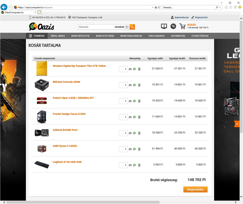Click quantity field for ASRock B450M Pro4
Viewport: 243px width, 204px height.
(123, 133)
